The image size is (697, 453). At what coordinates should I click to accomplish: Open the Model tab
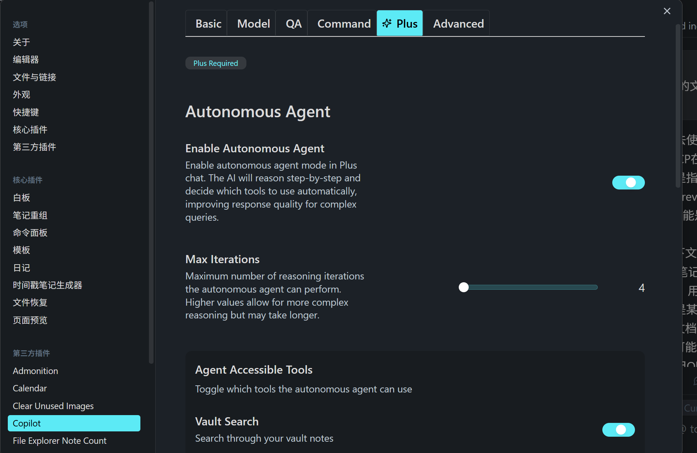(x=253, y=24)
